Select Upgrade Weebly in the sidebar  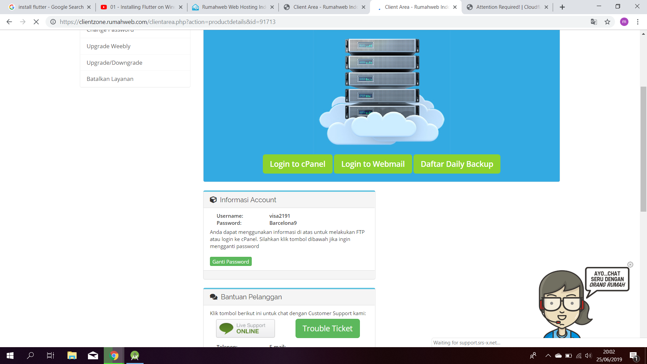[x=135, y=46]
